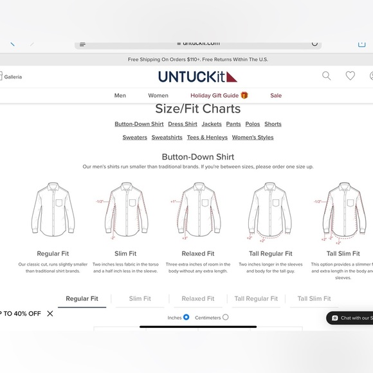Open the wishlist heart icon
The height and width of the screenshot is (373, 373).
(350, 76)
